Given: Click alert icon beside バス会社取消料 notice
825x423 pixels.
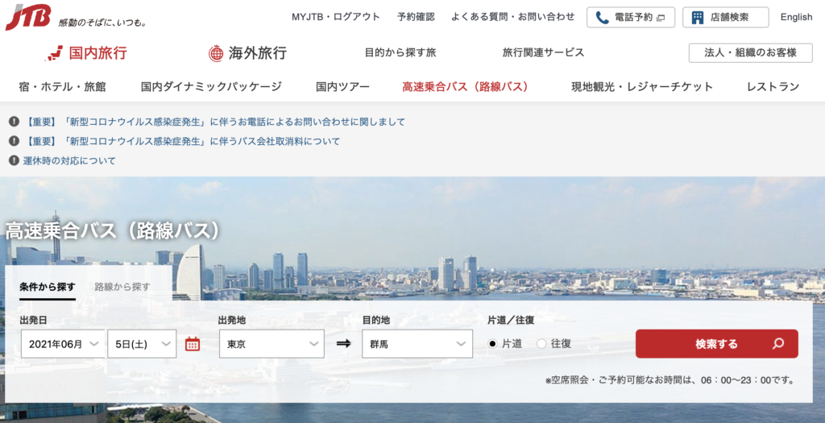Looking at the screenshot, I should pyautogui.click(x=15, y=140).
